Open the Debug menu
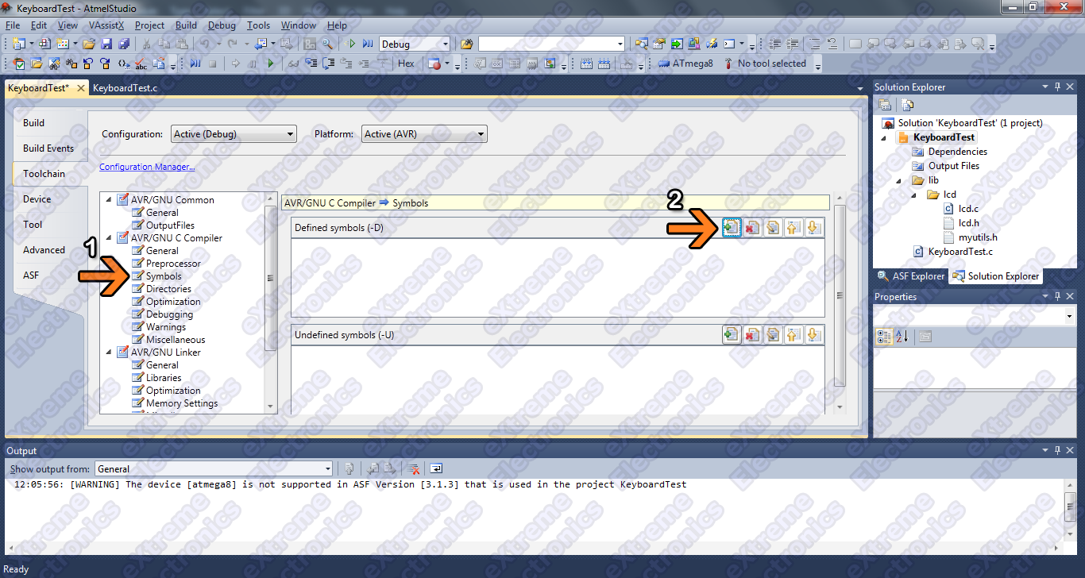The image size is (1085, 578). pyautogui.click(x=222, y=25)
